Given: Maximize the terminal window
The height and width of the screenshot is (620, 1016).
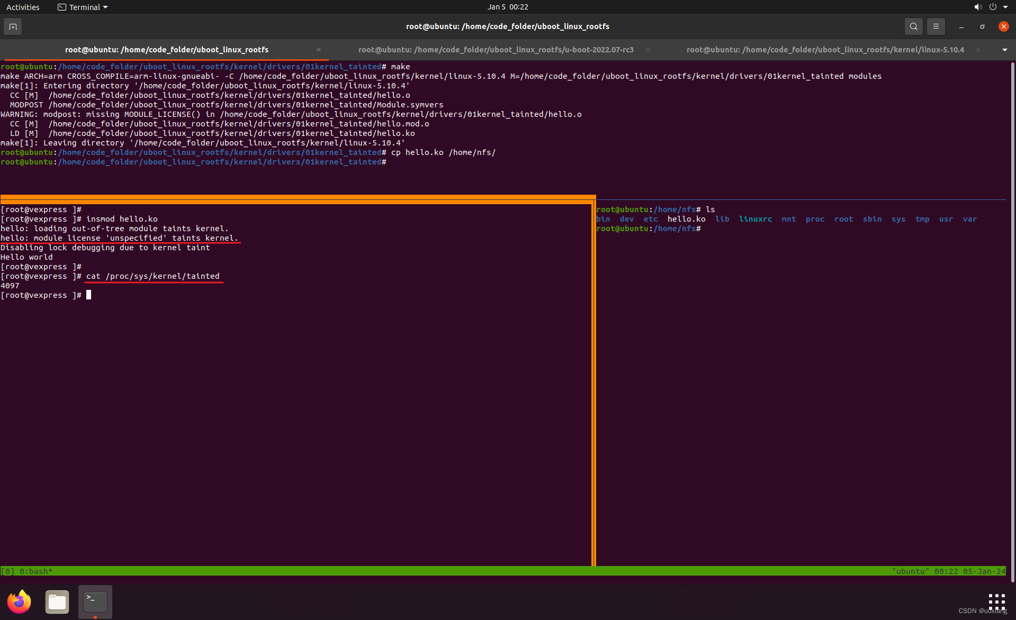Looking at the screenshot, I should point(982,26).
